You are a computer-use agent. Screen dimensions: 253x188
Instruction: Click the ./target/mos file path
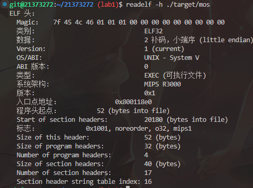click(188, 5)
